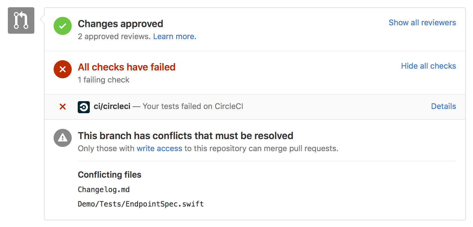Click the All checks have failed text
This screenshot has height=227, width=473.
tap(127, 67)
